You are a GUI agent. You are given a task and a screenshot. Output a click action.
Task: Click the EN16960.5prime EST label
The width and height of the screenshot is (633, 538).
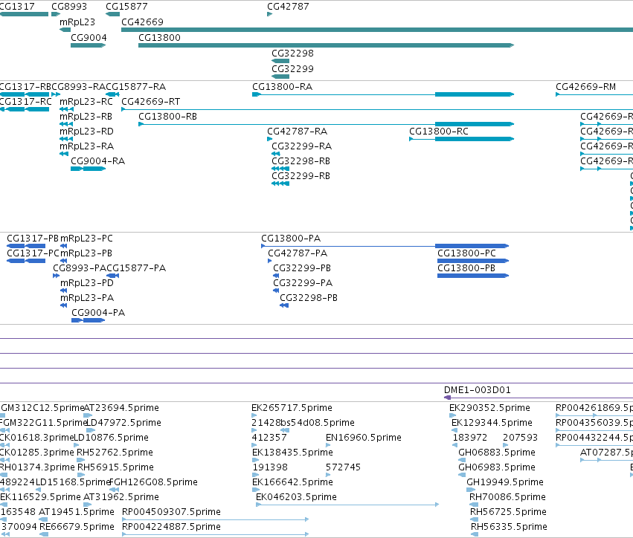click(363, 438)
